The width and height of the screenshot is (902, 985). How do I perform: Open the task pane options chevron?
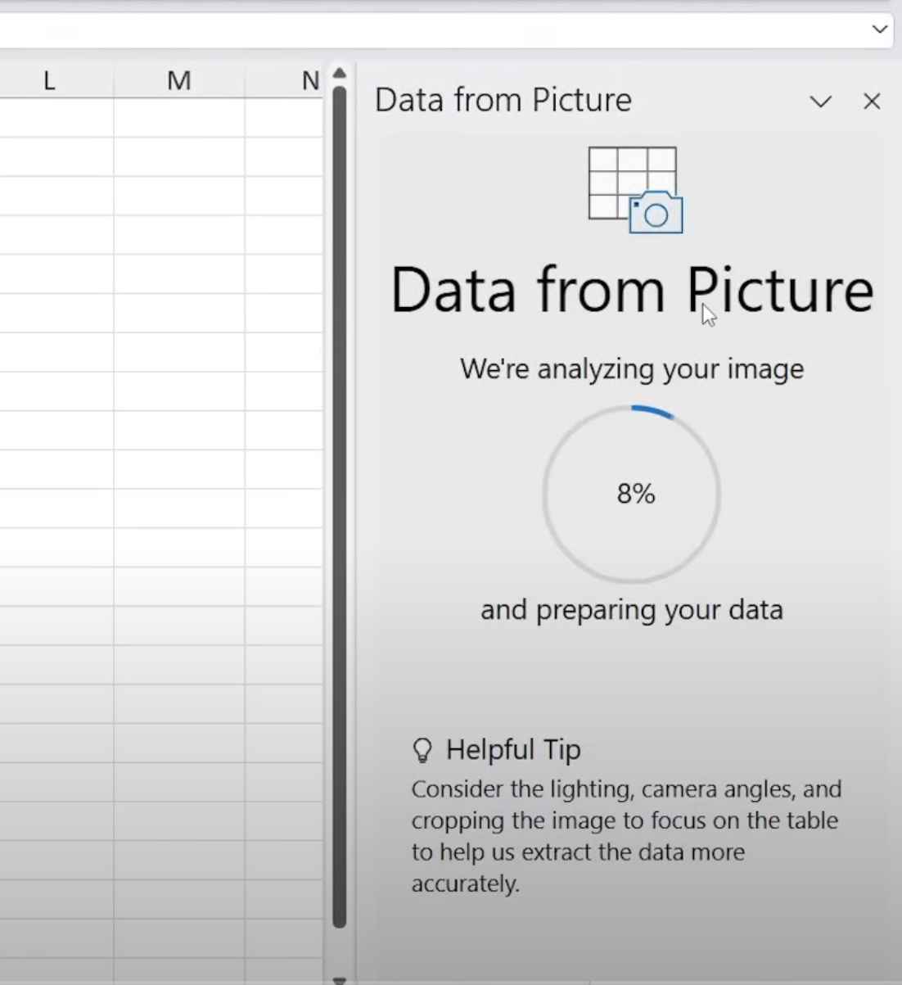820,102
